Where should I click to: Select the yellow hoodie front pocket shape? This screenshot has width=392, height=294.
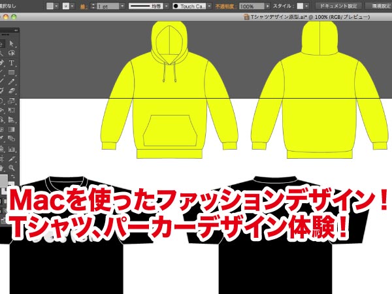170,131
